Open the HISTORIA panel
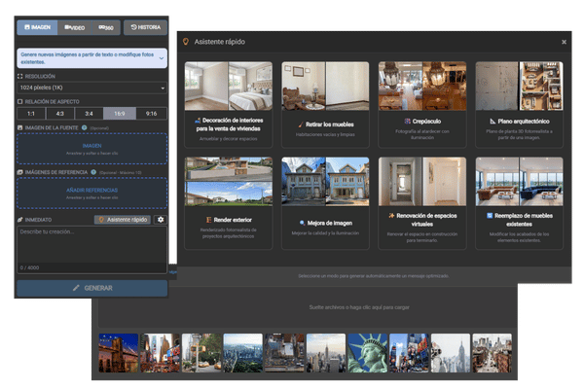The image size is (584, 389). click(145, 27)
